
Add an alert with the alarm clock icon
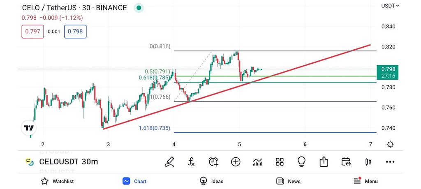tap(213, 162)
